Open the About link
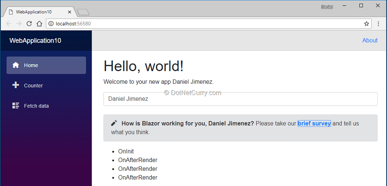 pyautogui.click(x=370, y=40)
